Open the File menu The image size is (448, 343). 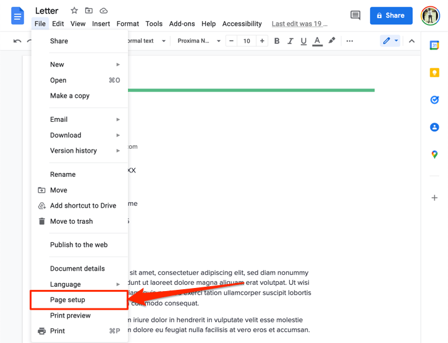click(x=40, y=23)
